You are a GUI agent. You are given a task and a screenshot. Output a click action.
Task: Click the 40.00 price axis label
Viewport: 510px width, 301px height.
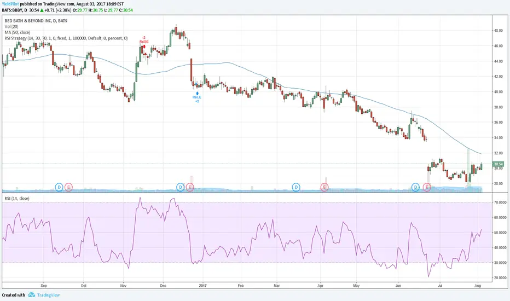pos(499,92)
